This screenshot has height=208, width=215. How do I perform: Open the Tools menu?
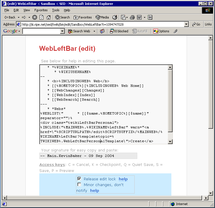55,10
